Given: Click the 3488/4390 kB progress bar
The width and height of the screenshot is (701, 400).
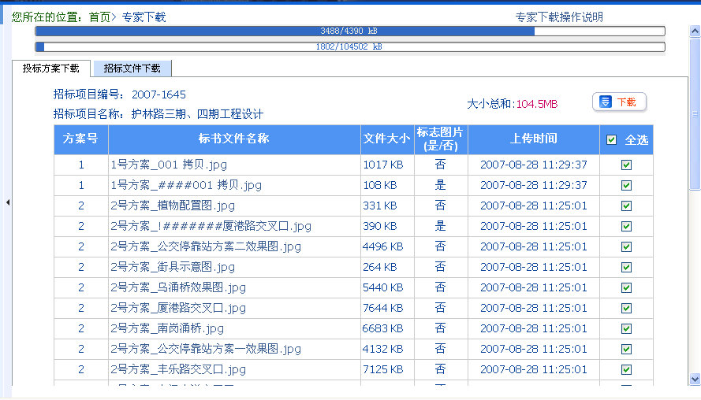Looking at the screenshot, I should 350,31.
